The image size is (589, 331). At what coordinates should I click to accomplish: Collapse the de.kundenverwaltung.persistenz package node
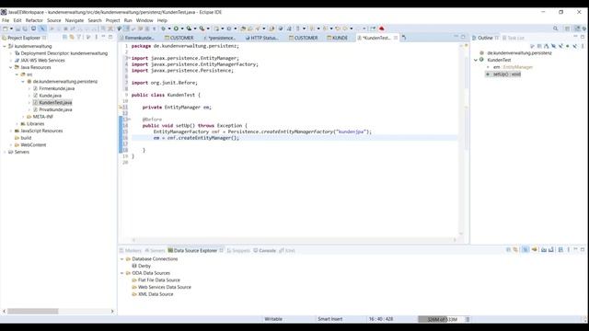click(23, 82)
